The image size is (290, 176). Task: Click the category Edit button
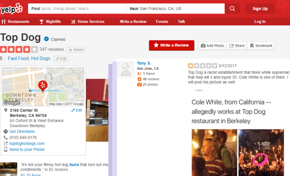61,59
